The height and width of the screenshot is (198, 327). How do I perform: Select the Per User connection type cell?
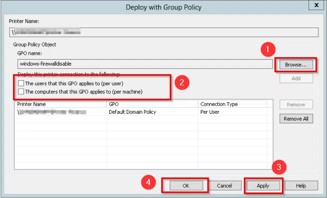tap(210, 112)
